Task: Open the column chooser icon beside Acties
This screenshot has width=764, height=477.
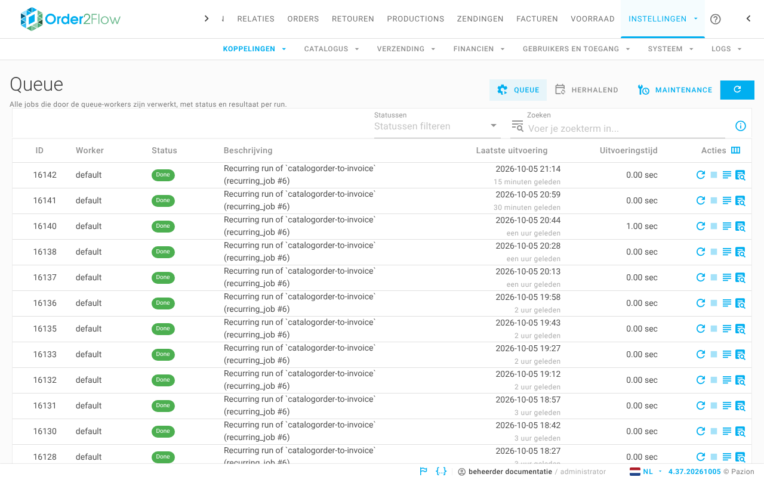Action: point(736,150)
